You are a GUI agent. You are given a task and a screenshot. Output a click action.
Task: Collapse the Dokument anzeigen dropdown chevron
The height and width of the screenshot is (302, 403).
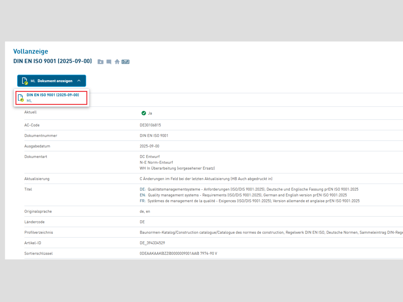[x=79, y=81]
